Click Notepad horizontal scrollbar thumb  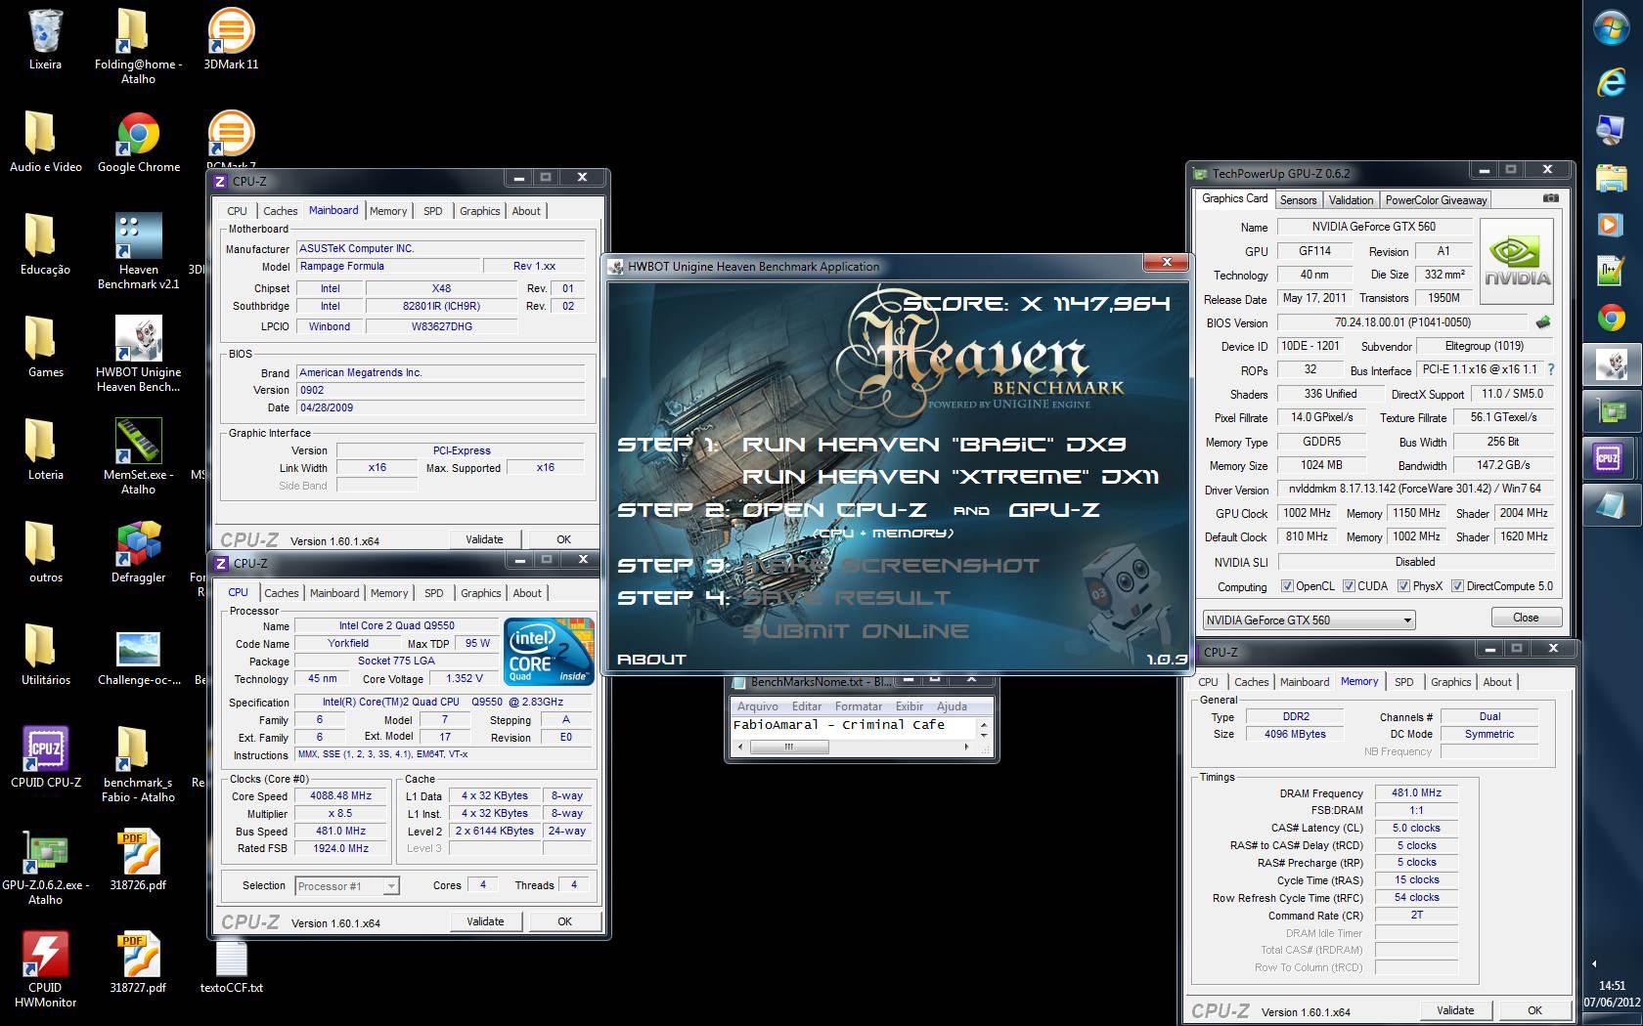[x=788, y=747]
